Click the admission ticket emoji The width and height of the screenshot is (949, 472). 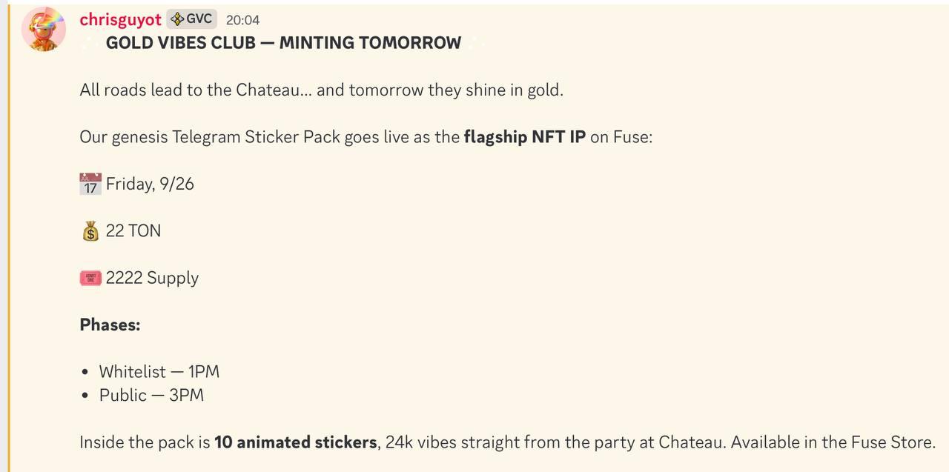(x=90, y=279)
